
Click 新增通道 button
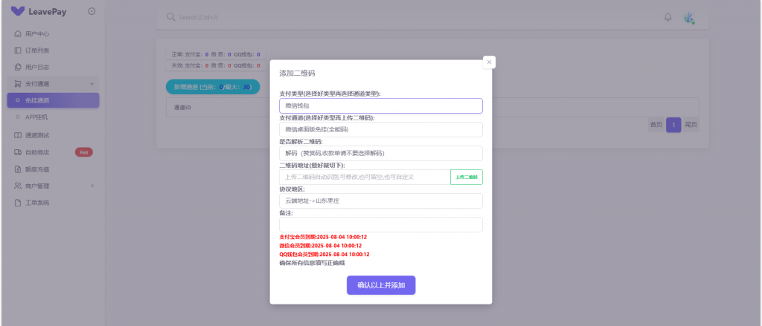pos(213,87)
